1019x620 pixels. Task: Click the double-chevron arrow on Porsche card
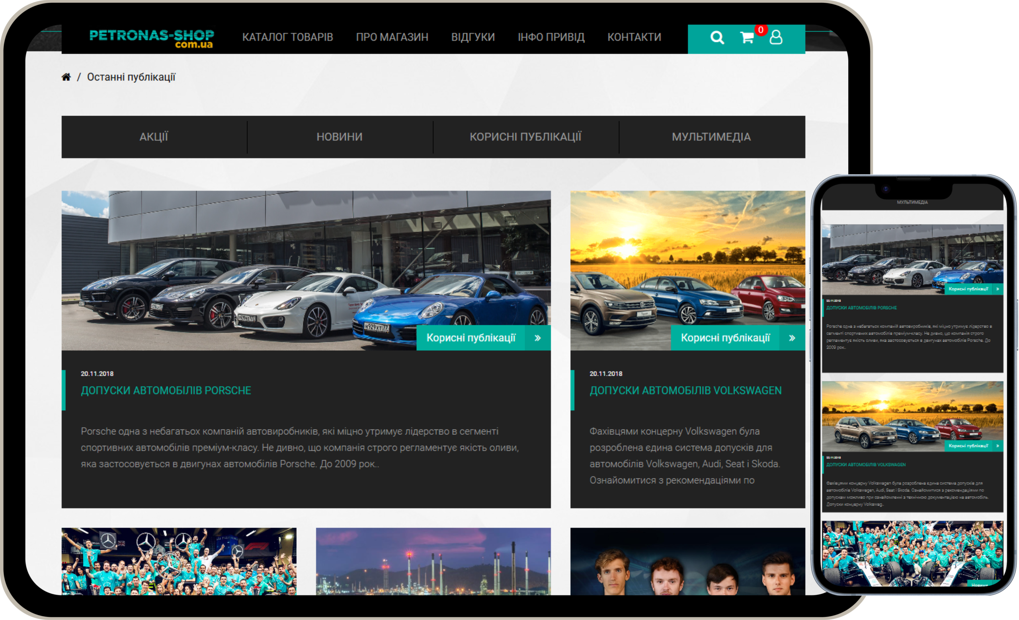click(538, 338)
